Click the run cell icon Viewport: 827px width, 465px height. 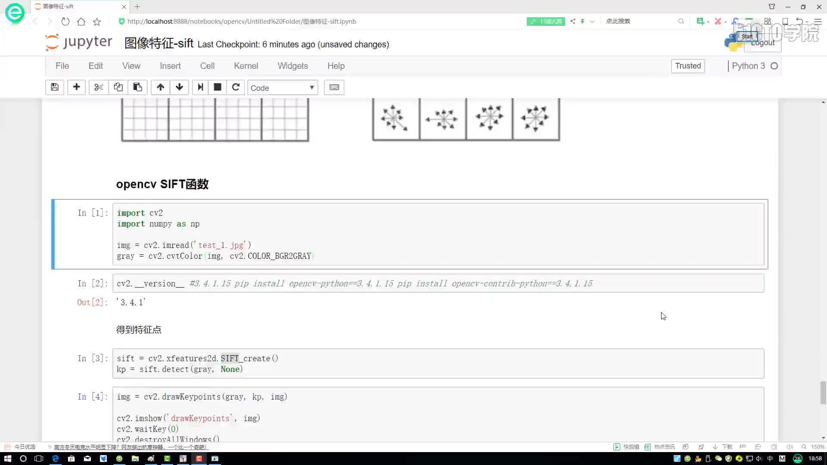(x=200, y=87)
